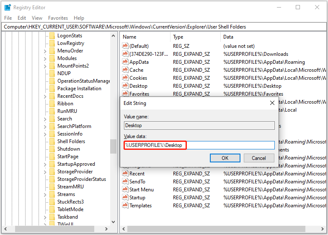
Task: Click the registry path address bar
Action: (164, 27)
